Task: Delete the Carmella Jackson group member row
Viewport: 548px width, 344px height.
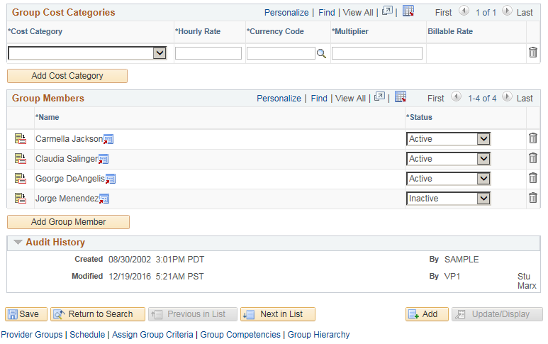Action: pyautogui.click(x=533, y=138)
